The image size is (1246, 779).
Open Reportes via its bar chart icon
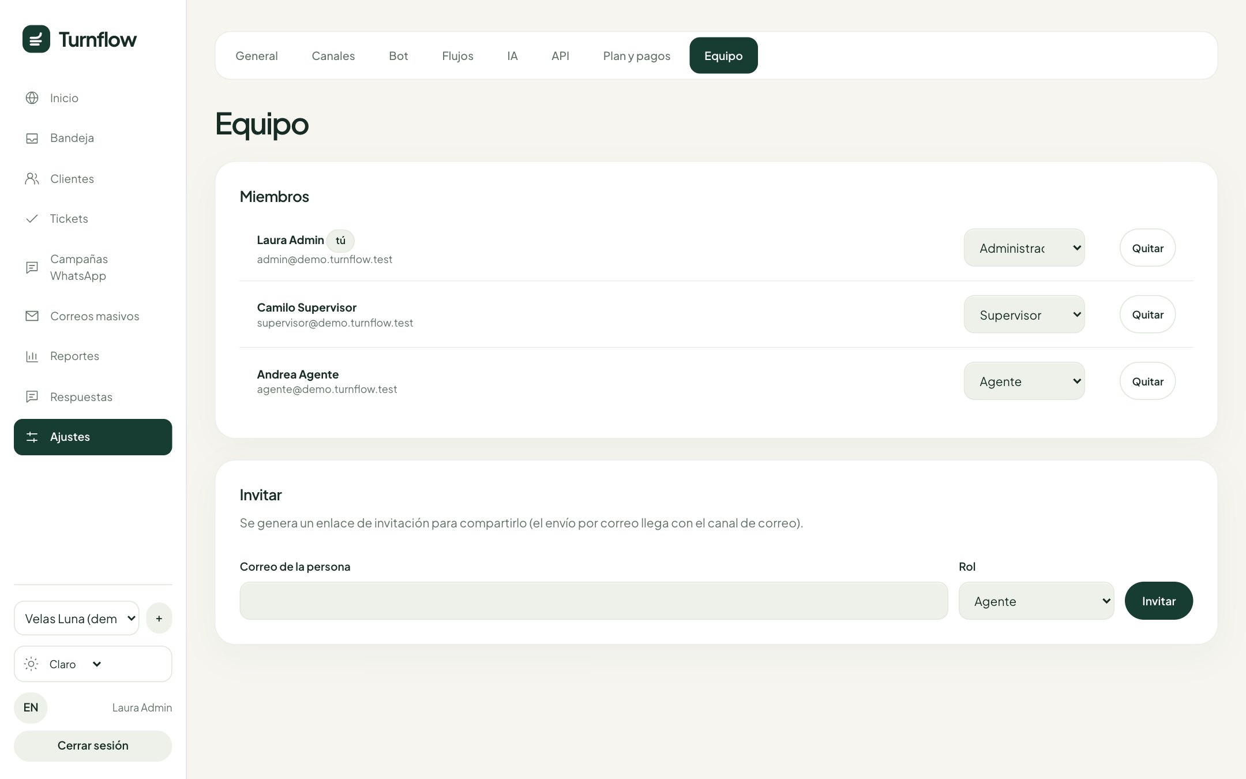[x=32, y=356]
